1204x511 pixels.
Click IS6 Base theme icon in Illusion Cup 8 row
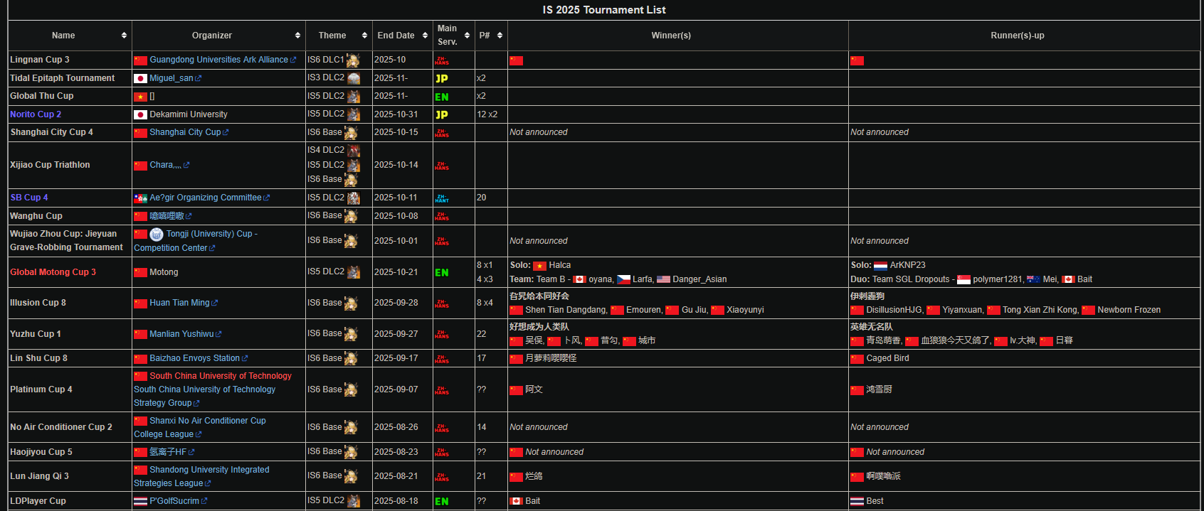[x=351, y=303]
